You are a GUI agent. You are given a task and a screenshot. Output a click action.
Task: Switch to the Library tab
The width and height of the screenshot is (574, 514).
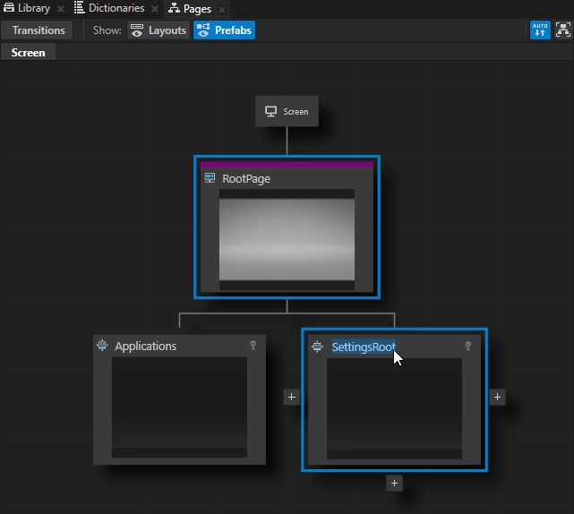click(x=27, y=8)
